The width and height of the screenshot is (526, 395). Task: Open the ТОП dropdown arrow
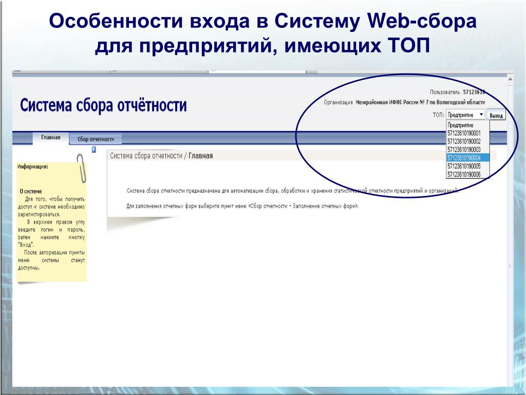tap(481, 115)
